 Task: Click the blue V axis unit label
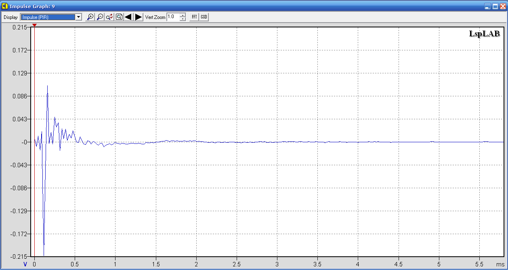click(x=25, y=264)
